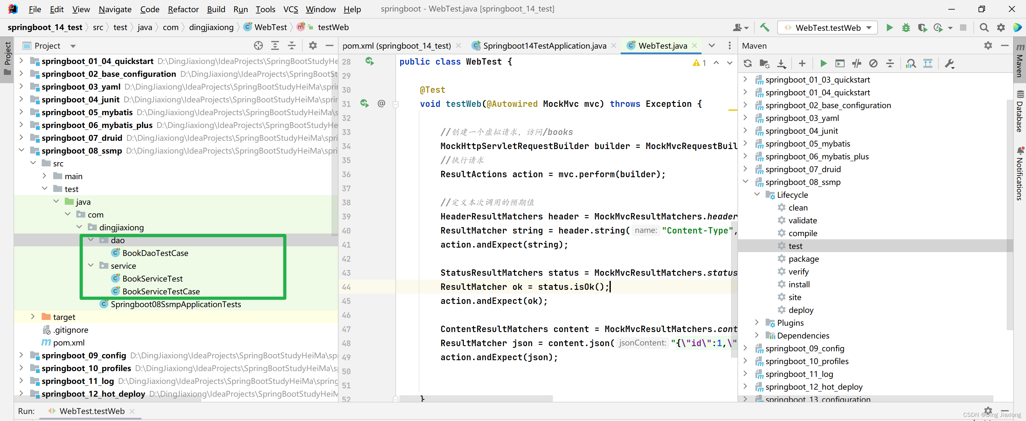The height and width of the screenshot is (421, 1026).
Task: Close the WebTest.java tab
Action: click(694, 46)
